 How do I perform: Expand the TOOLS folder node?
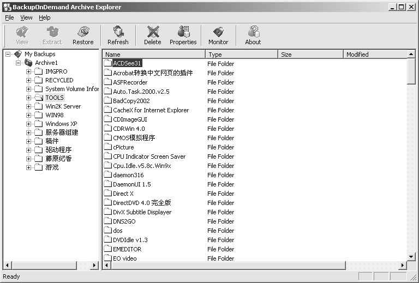click(x=28, y=98)
